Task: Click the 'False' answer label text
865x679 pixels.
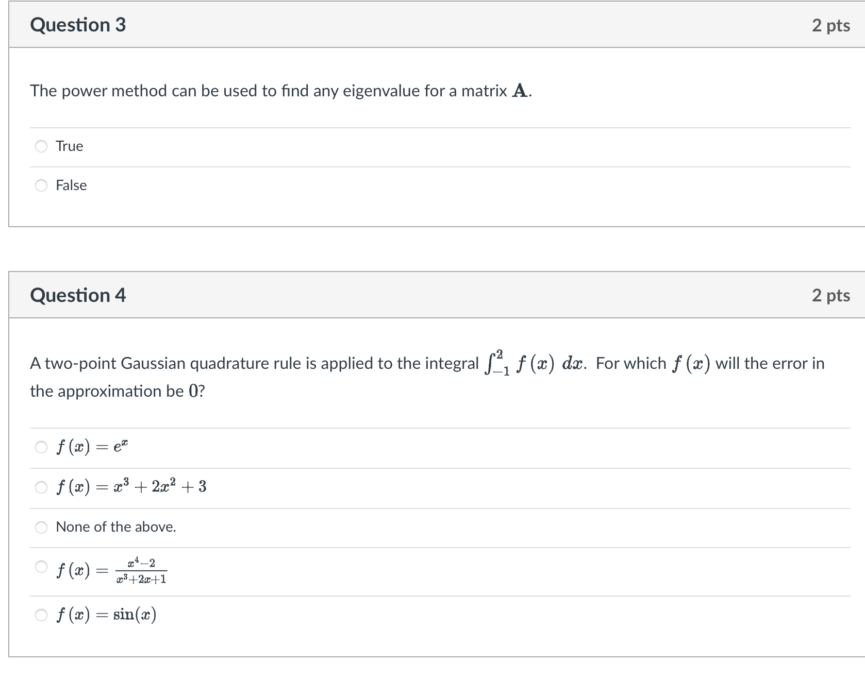Action: pyautogui.click(x=71, y=185)
